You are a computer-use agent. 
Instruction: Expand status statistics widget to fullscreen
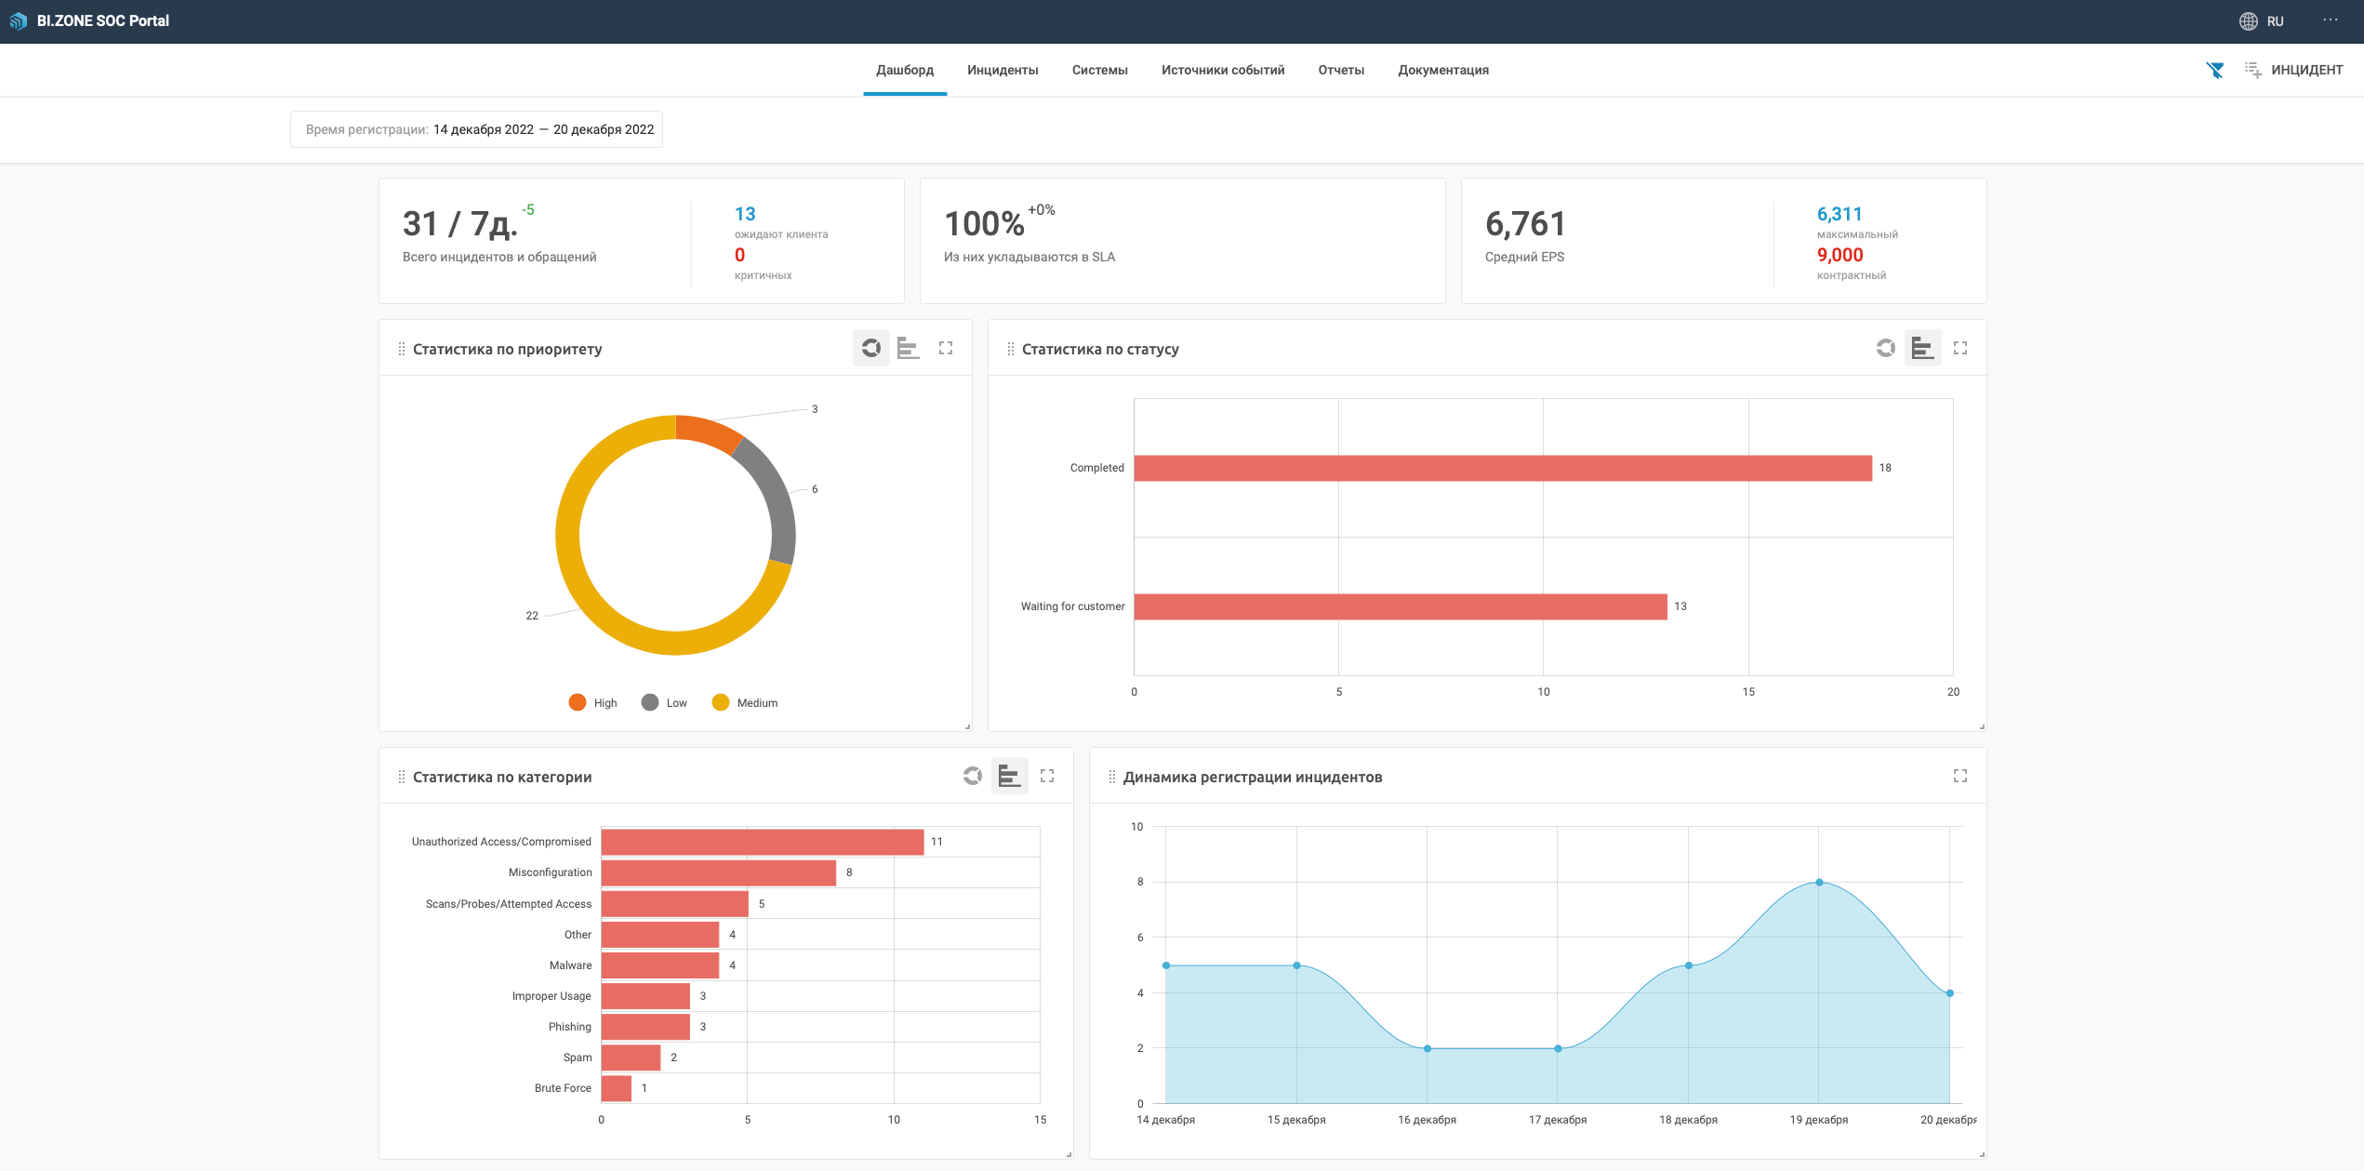click(1960, 348)
